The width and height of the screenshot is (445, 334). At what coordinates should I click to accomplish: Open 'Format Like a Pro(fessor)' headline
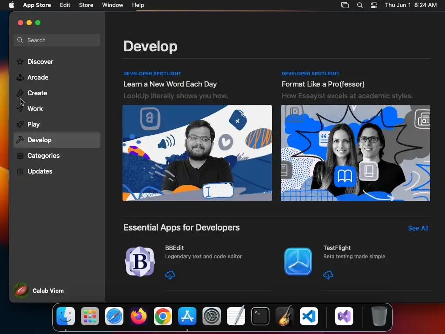tap(323, 84)
